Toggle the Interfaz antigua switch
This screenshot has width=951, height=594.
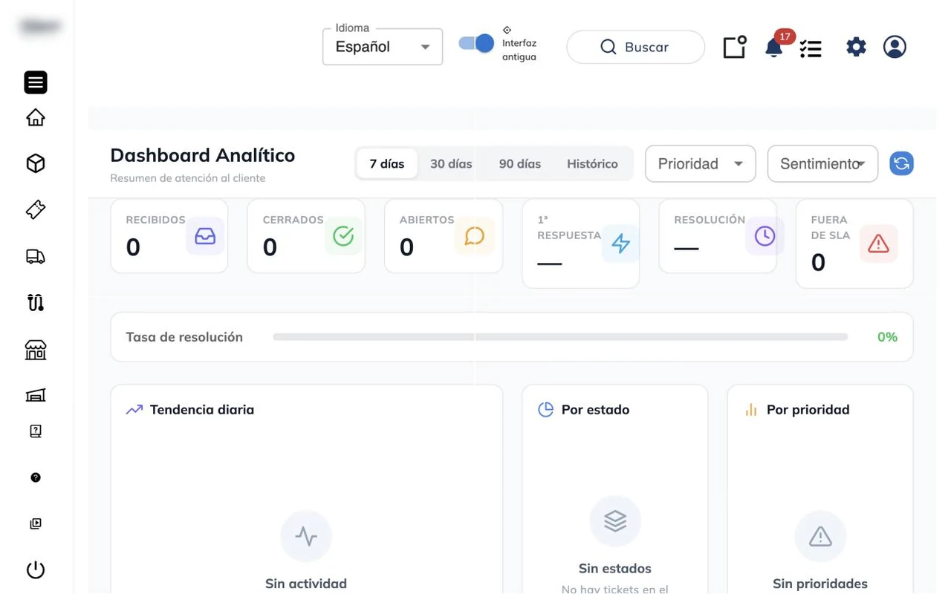(x=476, y=43)
